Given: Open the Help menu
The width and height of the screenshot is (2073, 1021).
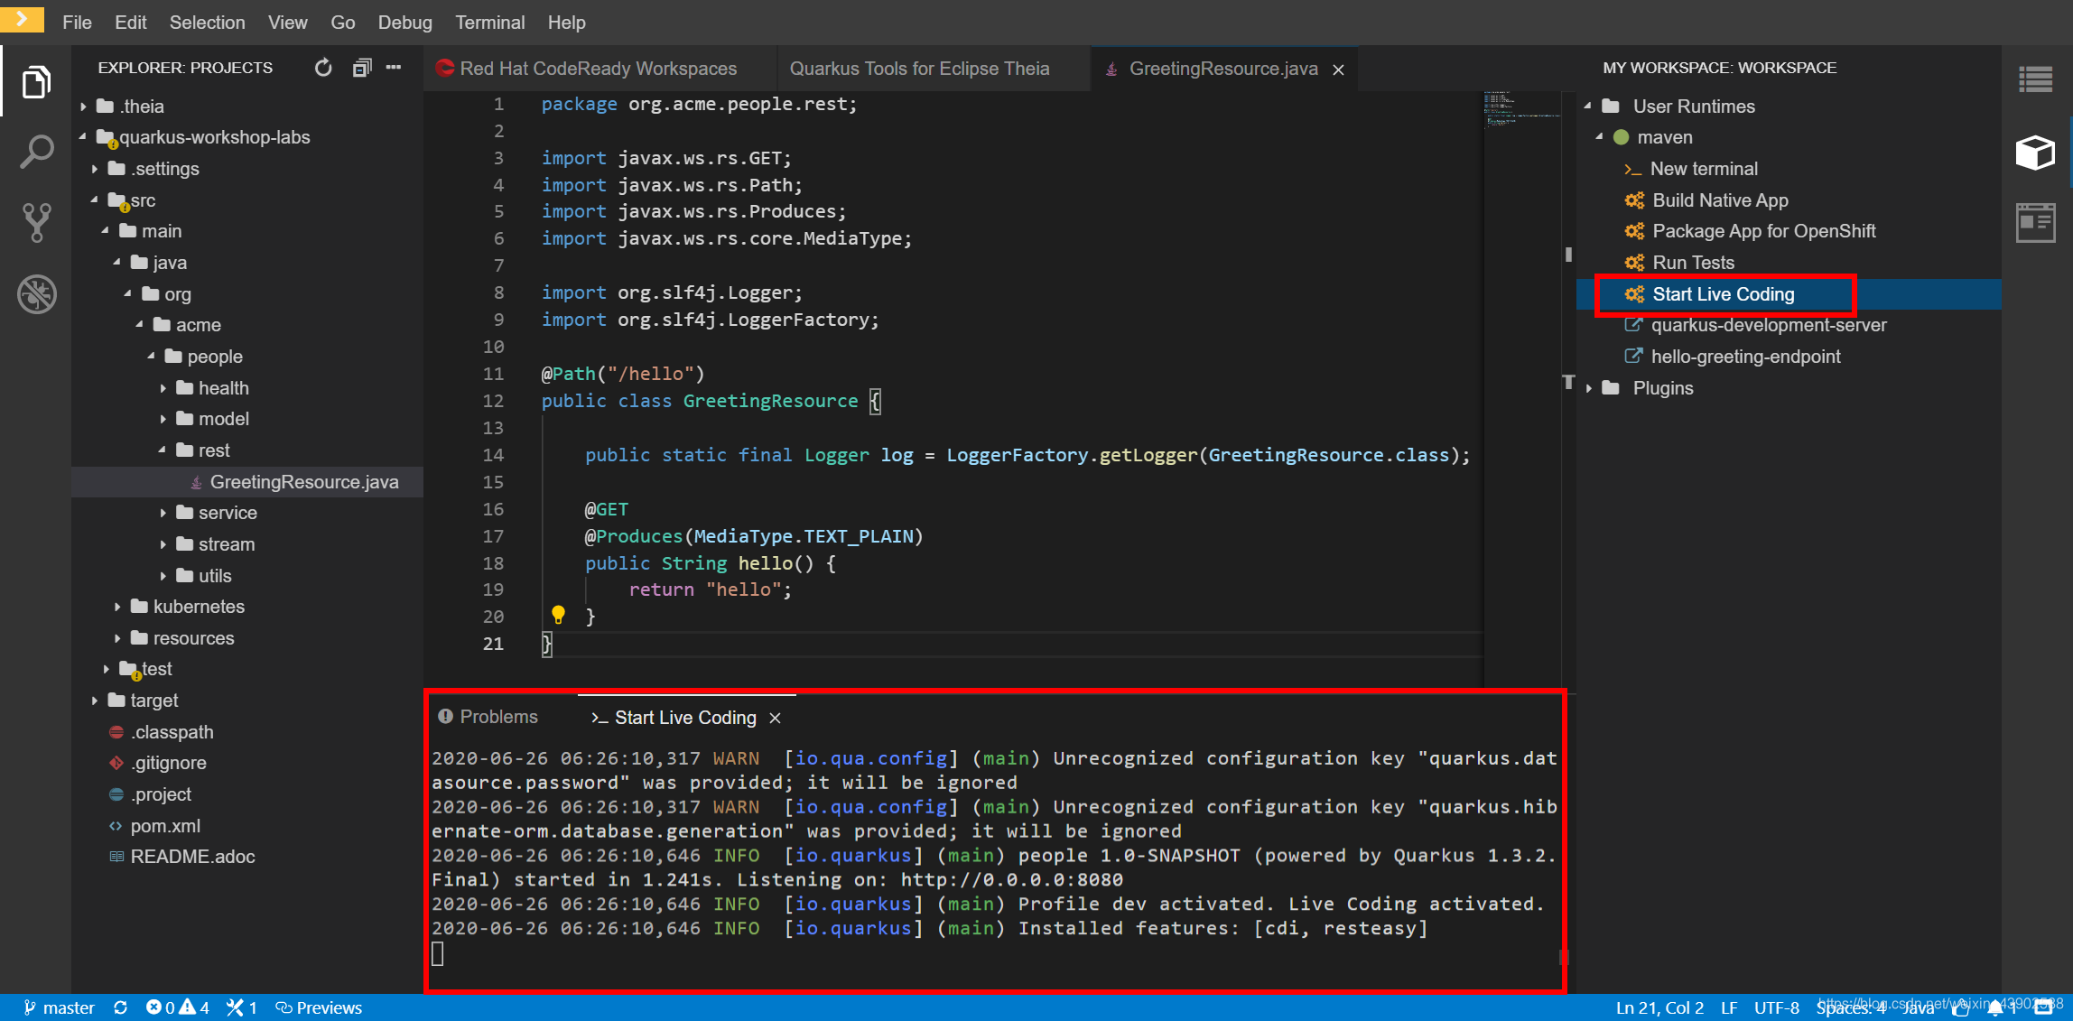Looking at the screenshot, I should 566,23.
